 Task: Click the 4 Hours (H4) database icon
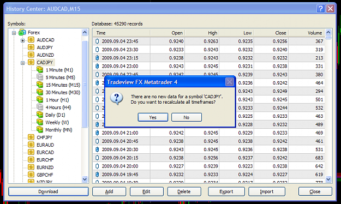40,107
